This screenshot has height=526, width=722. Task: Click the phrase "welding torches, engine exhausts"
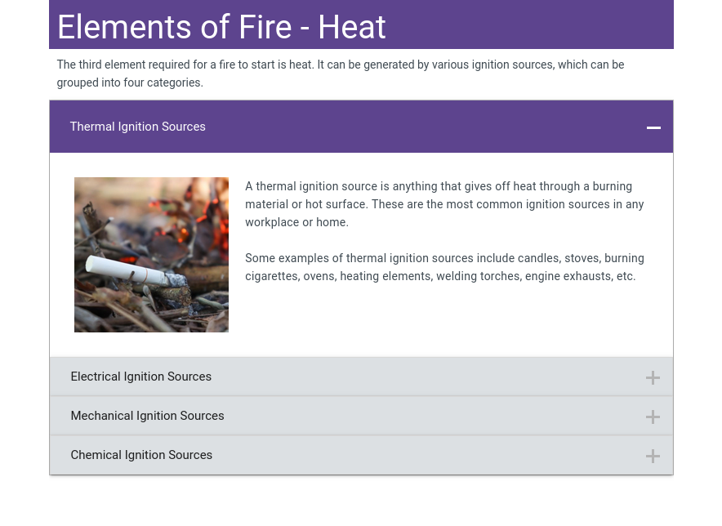coord(524,276)
